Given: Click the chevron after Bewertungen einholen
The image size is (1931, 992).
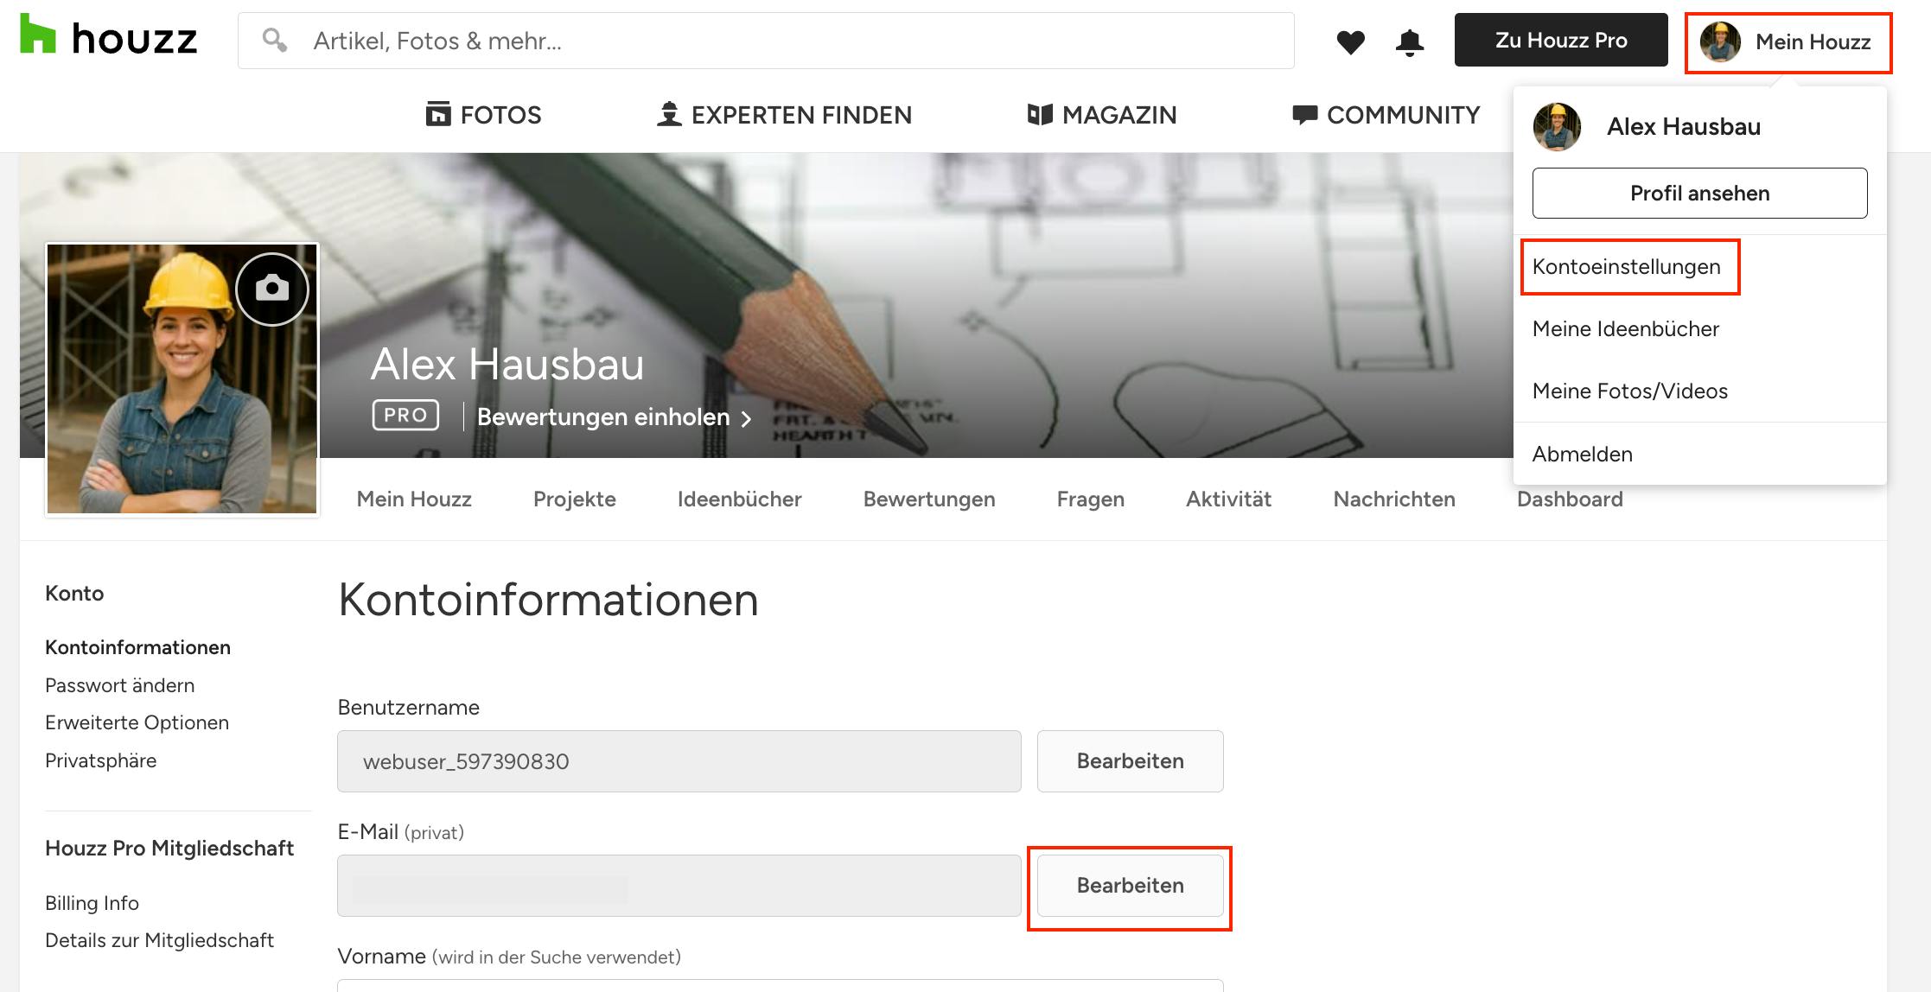Looking at the screenshot, I should click(x=747, y=418).
